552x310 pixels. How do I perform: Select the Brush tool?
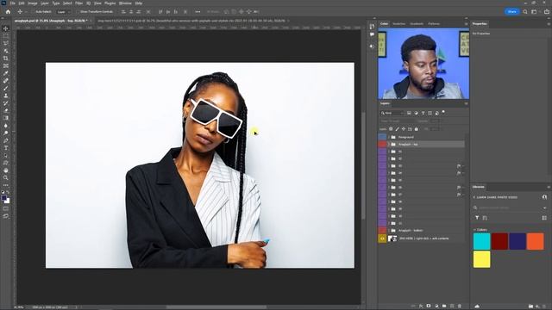[6, 88]
